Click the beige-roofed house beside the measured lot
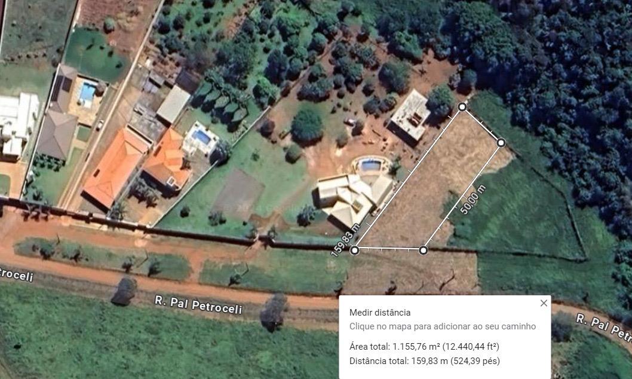632x379 pixels. tap(354, 199)
